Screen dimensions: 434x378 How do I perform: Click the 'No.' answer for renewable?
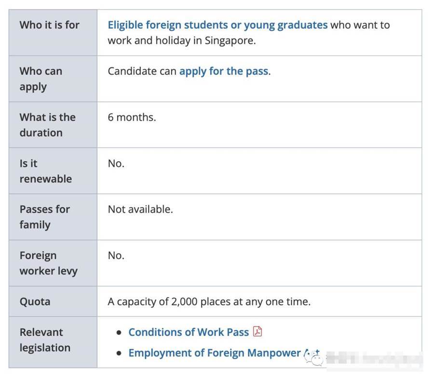tap(116, 164)
